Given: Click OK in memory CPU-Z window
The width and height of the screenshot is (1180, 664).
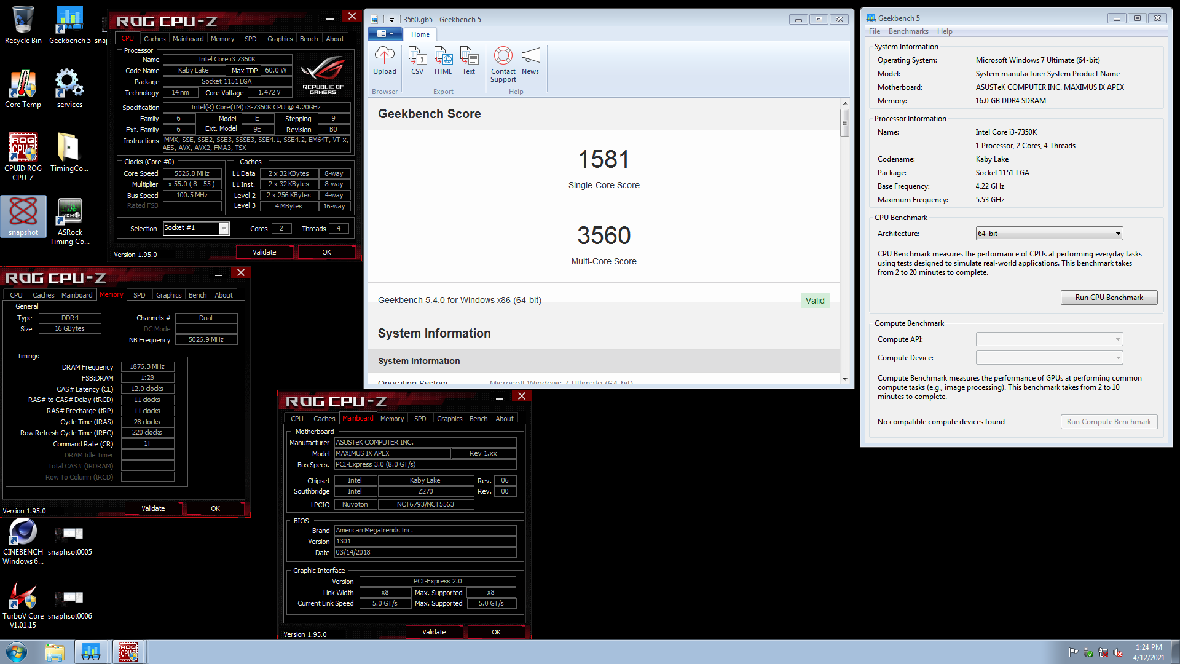Looking at the screenshot, I should point(215,508).
